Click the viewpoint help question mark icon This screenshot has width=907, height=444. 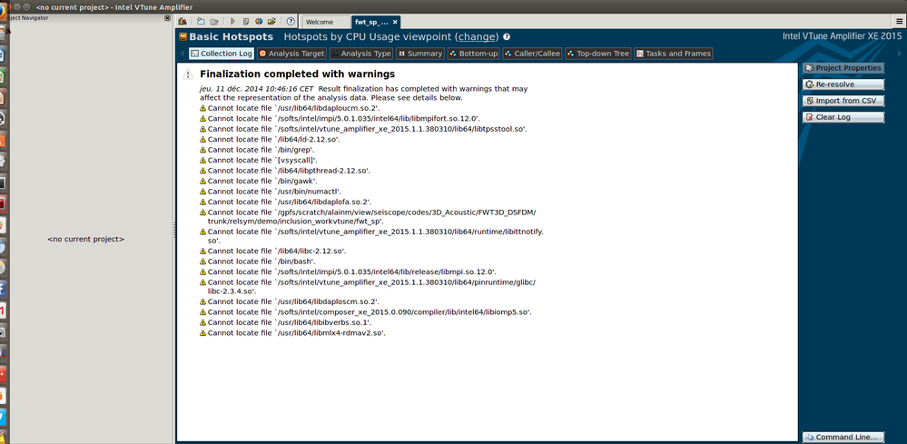pos(507,37)
